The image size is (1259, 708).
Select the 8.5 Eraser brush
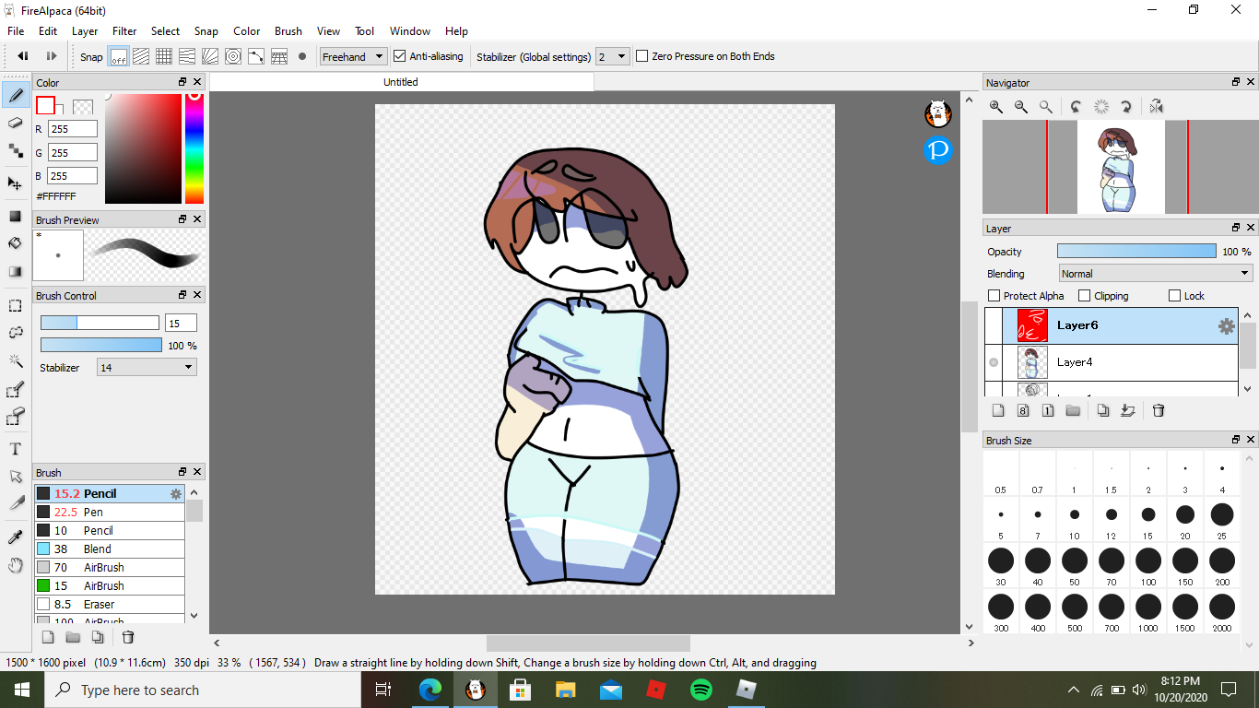110,604
